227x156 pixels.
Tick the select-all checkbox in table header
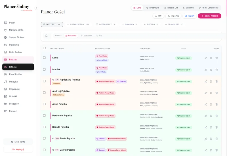[44, 48]
